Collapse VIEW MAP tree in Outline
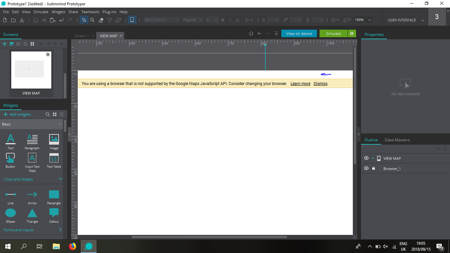The width and height of the screenshot is (450, 253). click(x=373, y=158)
